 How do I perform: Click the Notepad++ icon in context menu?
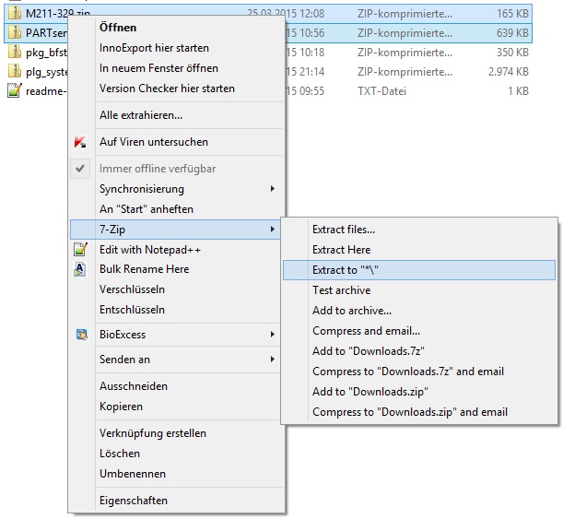point(81,250)
